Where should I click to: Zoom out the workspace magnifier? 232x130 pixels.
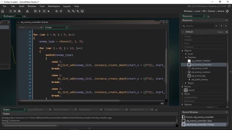[x=69, y=11]
